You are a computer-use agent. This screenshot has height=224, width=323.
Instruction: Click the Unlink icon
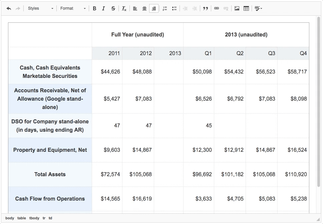(x=226, y=8)
